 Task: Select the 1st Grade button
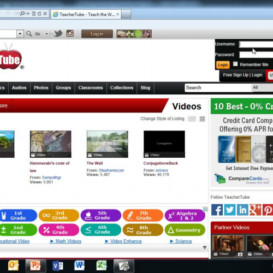pyautogui.click(x=18, y=216)
